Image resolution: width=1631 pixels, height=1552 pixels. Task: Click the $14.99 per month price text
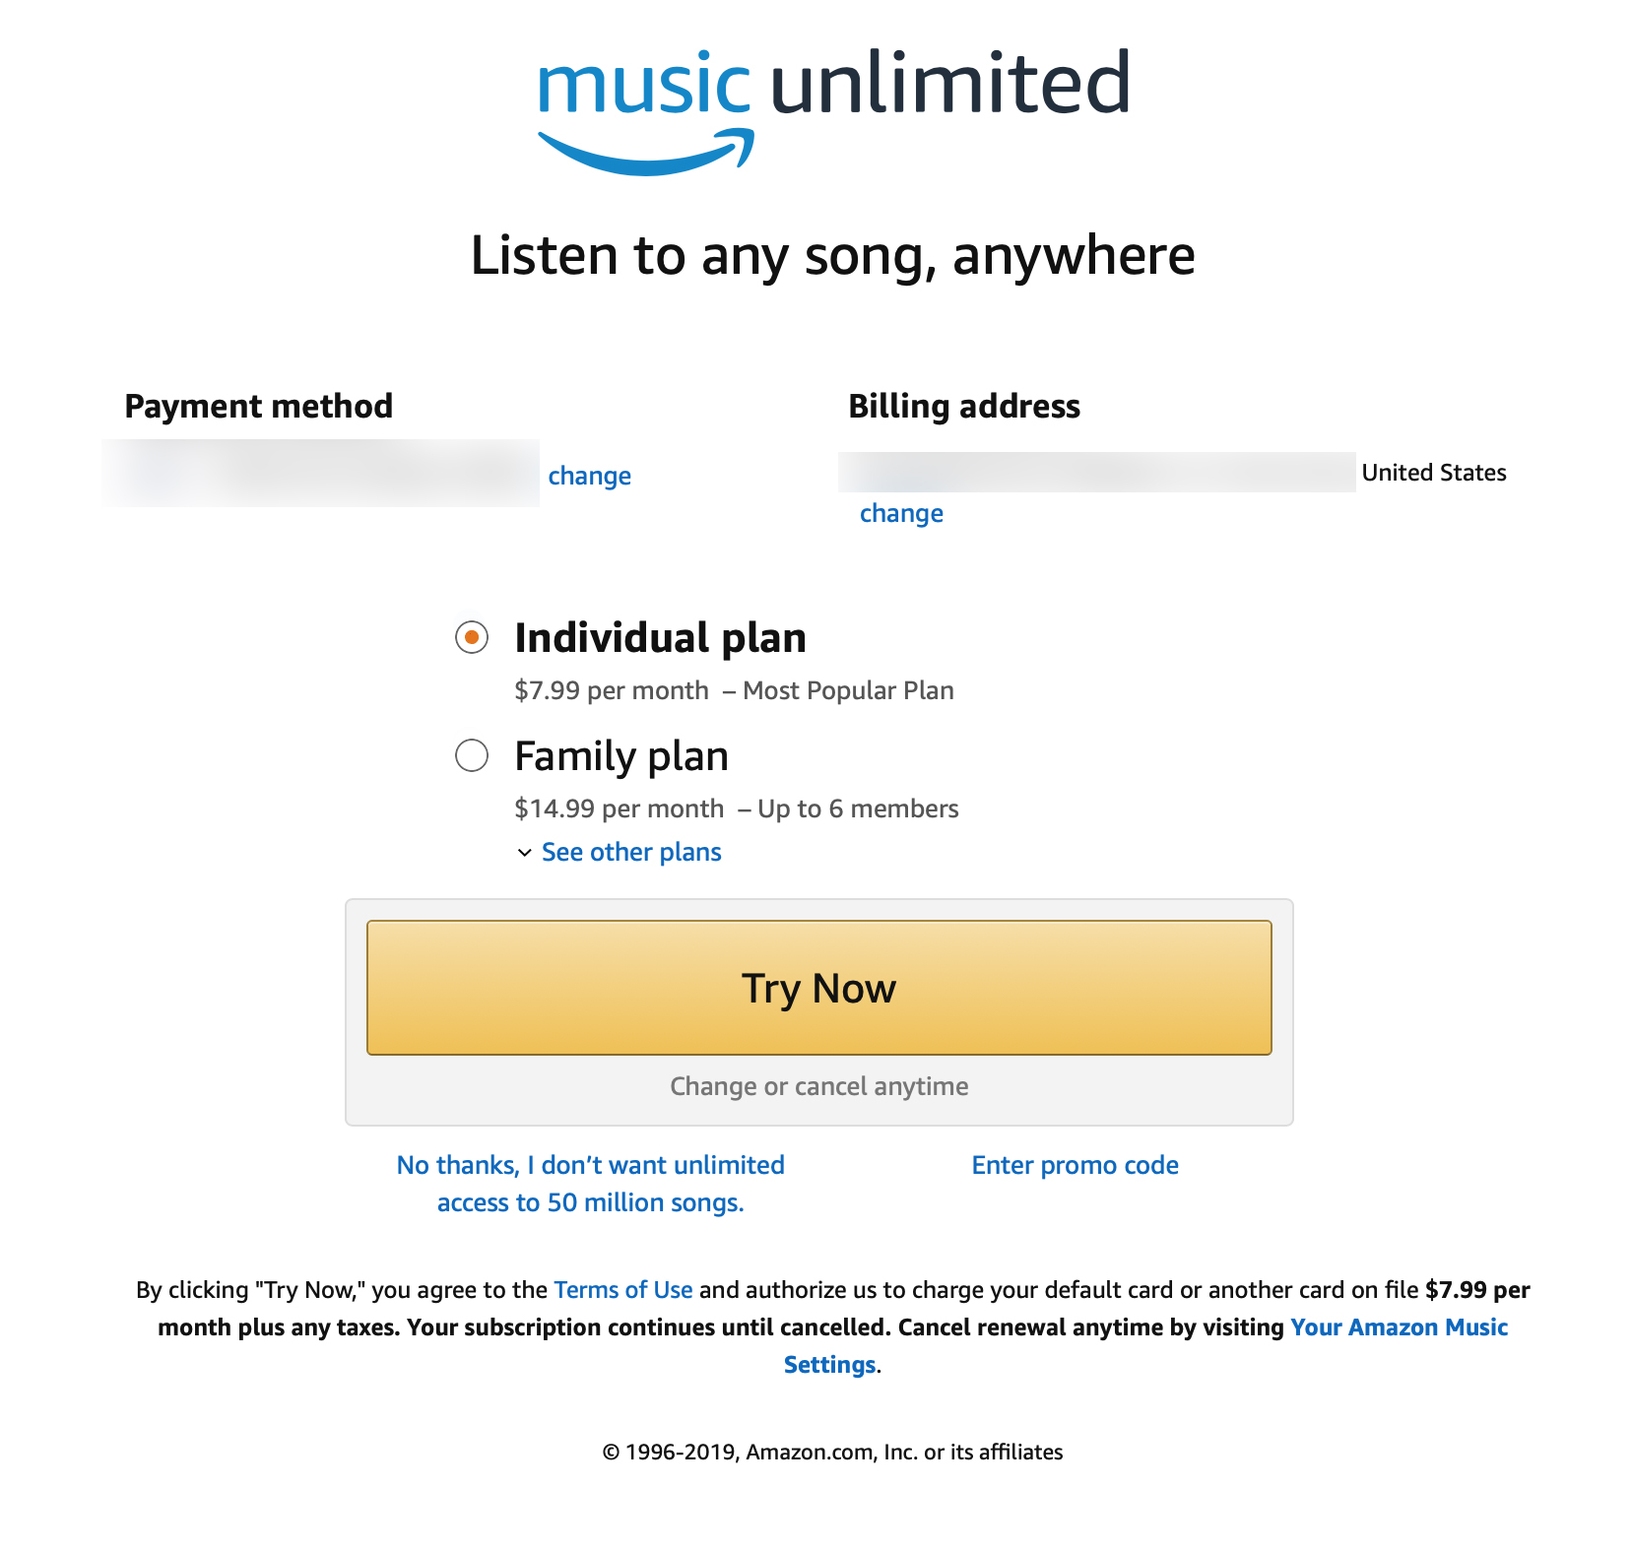pyautogui.click(x=619, y=809)
